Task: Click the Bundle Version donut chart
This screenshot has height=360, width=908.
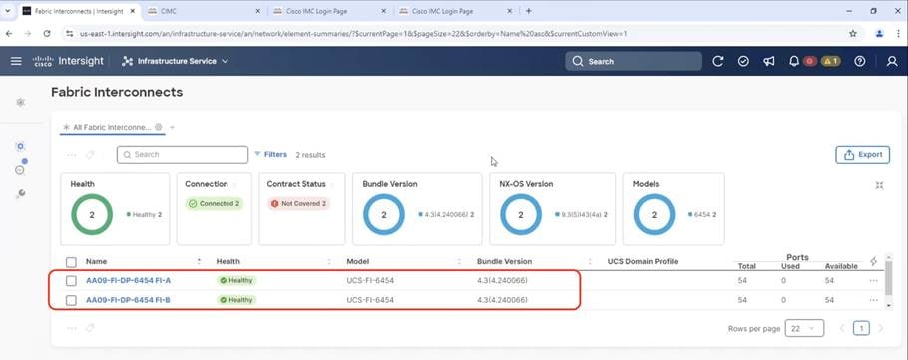Action: pos(384,214)
